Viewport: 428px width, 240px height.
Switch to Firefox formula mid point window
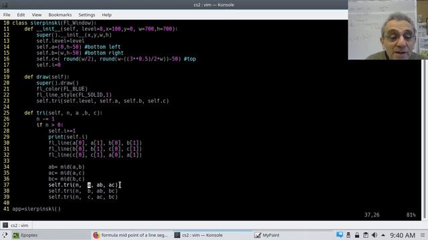click(x=130, y=235)
